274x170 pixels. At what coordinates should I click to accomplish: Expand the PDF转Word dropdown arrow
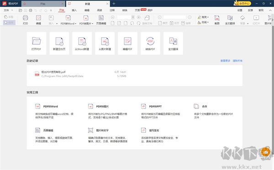click(75, 24)
